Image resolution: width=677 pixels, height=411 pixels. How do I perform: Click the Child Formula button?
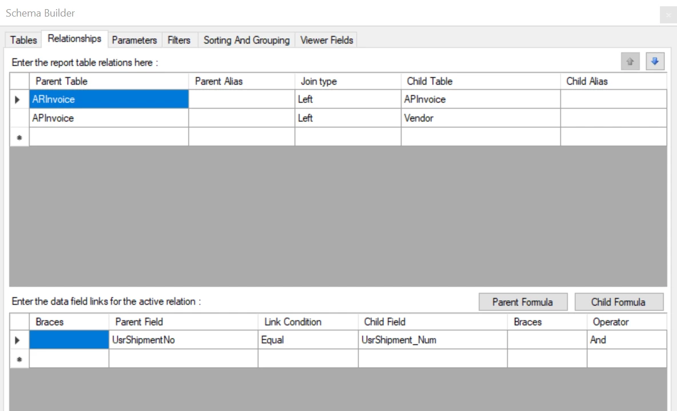619,301
